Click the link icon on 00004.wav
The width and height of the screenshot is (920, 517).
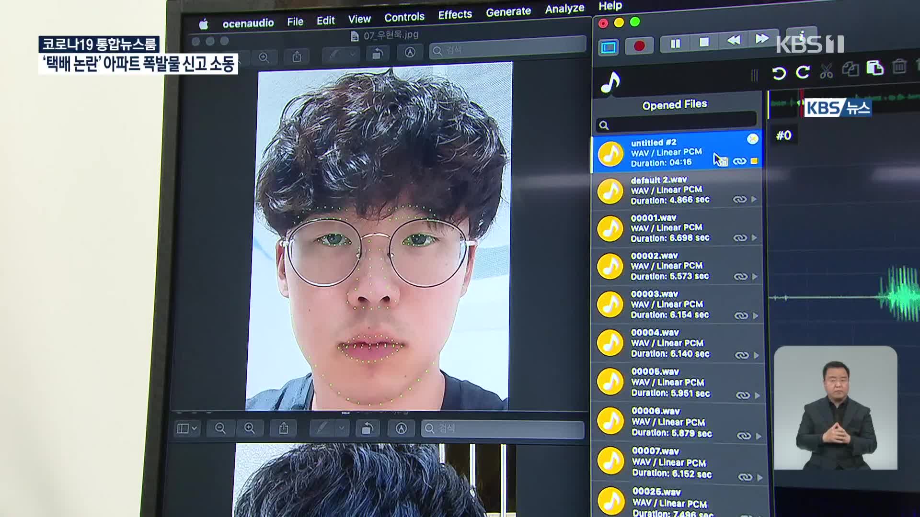point(742,355)
